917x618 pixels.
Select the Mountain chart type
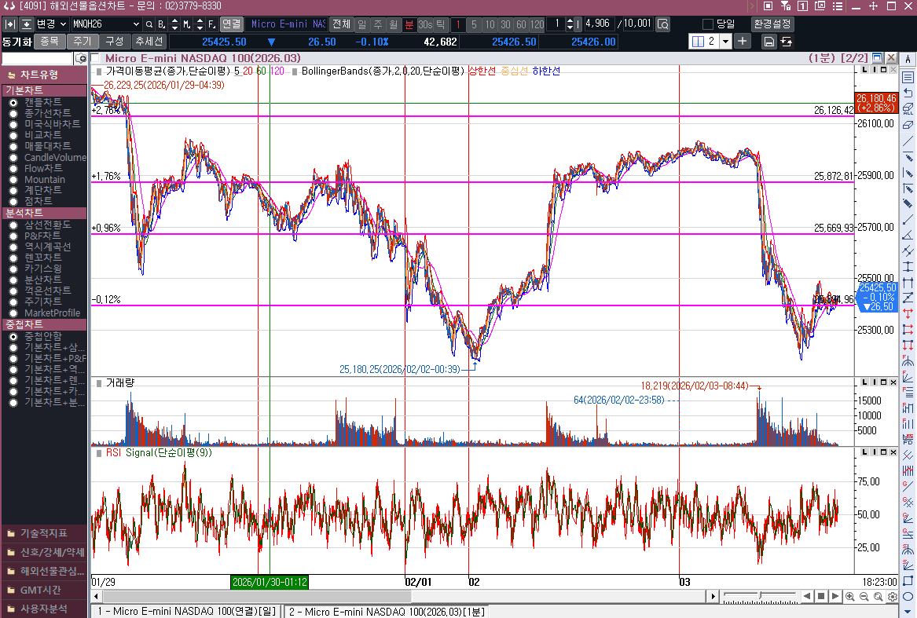(x=13, y=180)
